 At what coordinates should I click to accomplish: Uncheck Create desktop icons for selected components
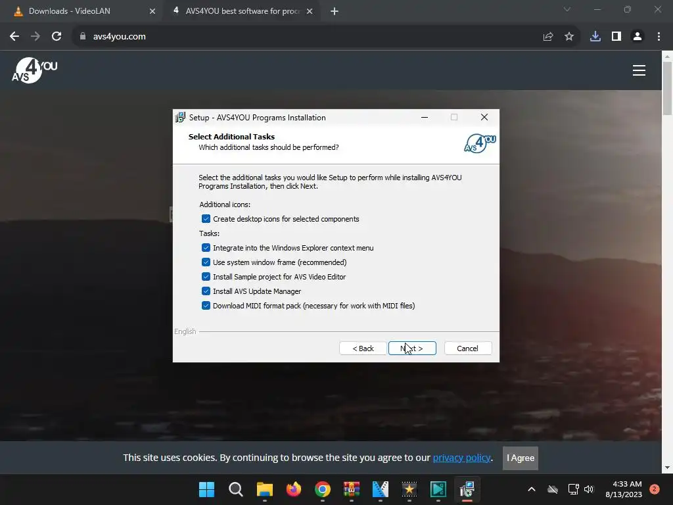coord(206,219)
